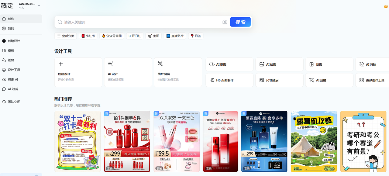Viewport: 389px width, 176px height.
Task: Select the 小红书 category tag
Action: coord(88,36)
